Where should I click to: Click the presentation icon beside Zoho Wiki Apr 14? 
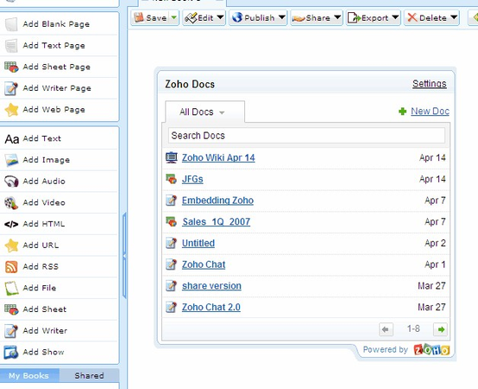tap(172, 158)
